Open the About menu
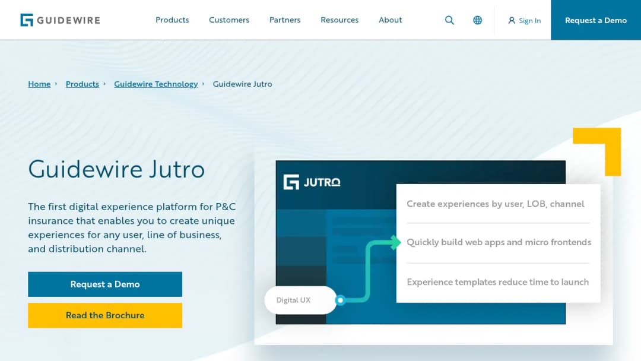The image size is (641, 361). click(391, 20)
